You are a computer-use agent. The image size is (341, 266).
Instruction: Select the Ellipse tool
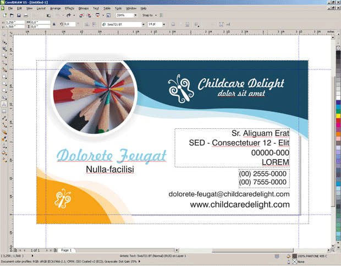[4, 84]
